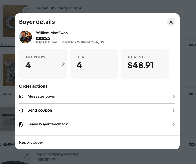
Task: Click the chevron beside Send coupon
Action: 173,110
